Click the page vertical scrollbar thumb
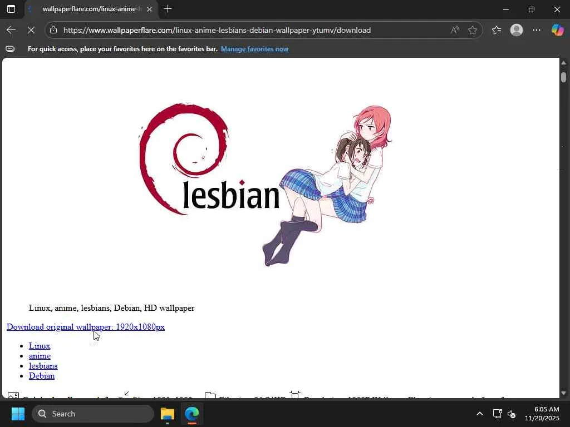Screen dimensions: 570x427 (563, 77)
